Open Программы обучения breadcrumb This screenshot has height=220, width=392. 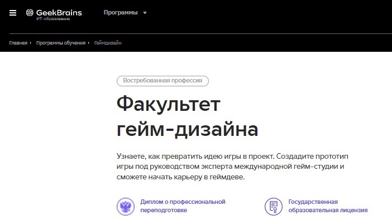(61, 43)
